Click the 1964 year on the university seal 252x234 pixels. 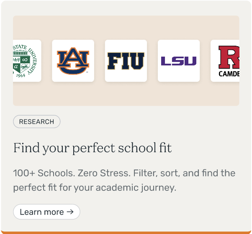click(21, 75)
